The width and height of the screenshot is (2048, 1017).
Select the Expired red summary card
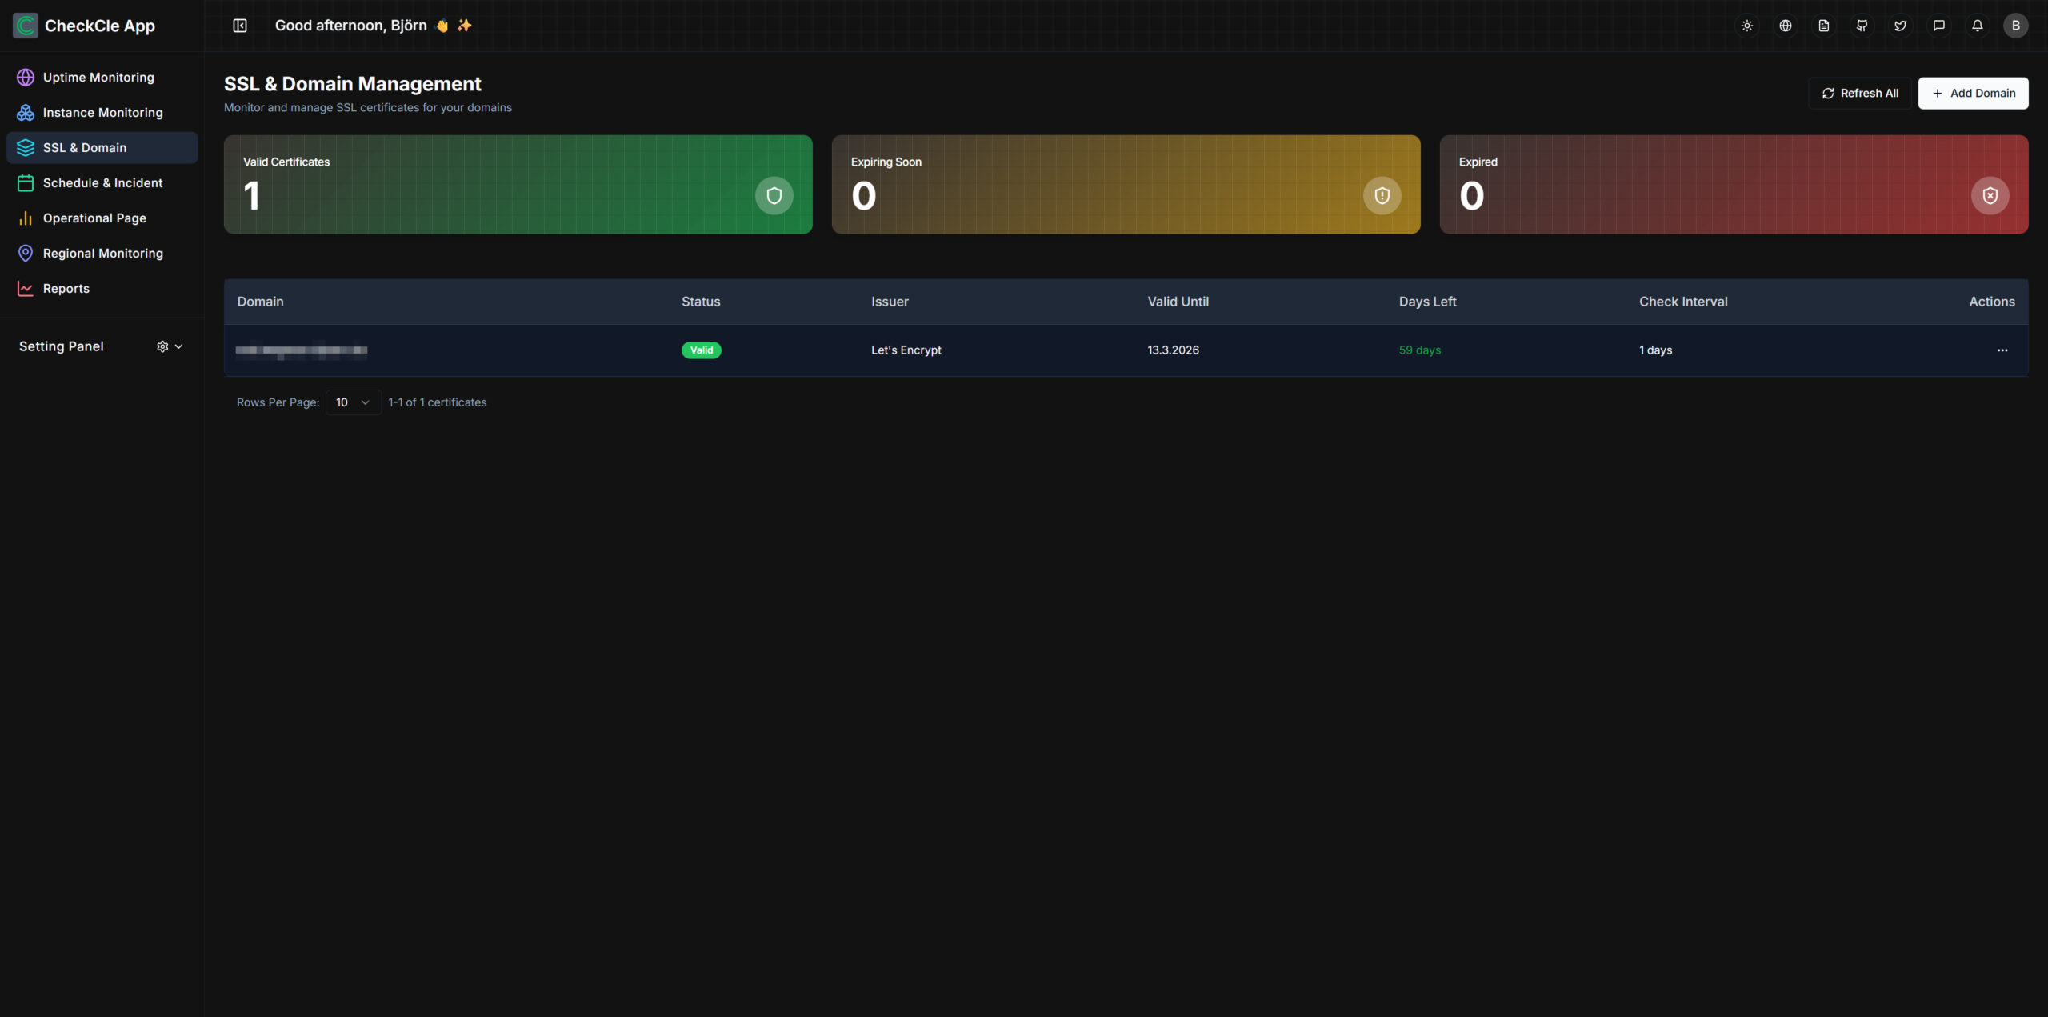pyautogui.click(x=1734, y=185)
